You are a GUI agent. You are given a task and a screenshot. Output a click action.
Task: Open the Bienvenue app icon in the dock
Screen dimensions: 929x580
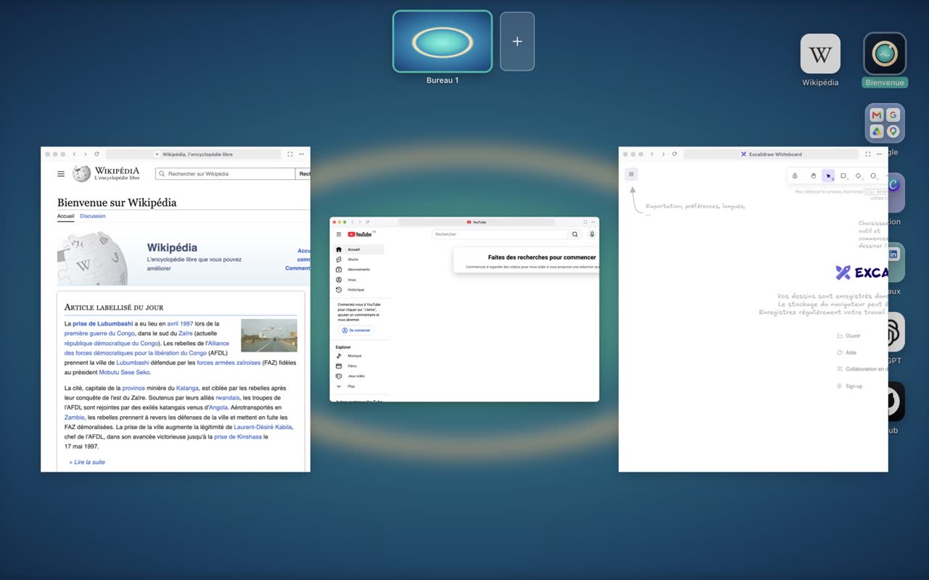[x=885, y=54]
